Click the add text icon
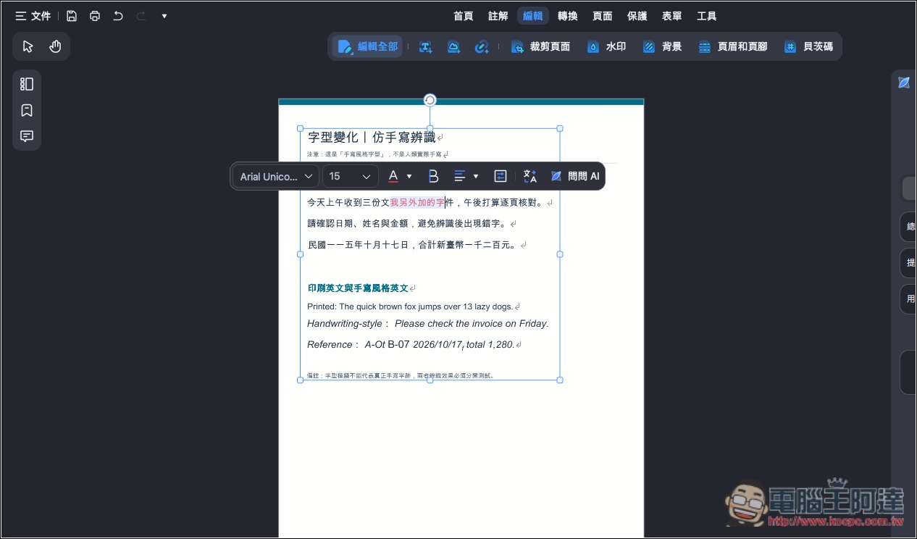 426,47
